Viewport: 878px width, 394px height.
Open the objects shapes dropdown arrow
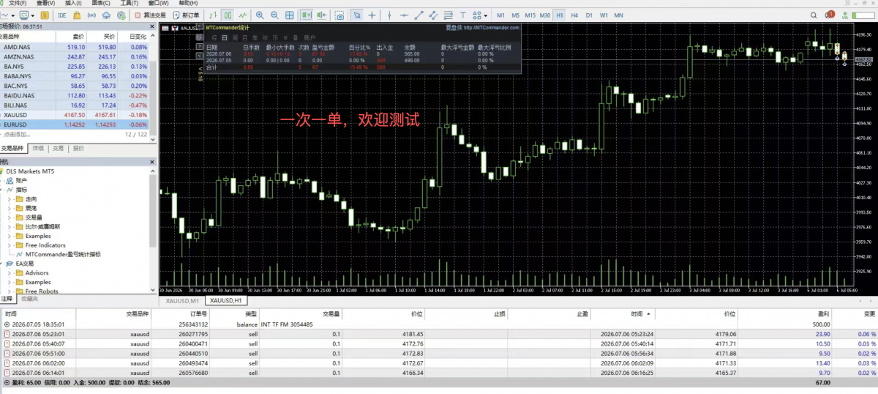click(486, 15)
